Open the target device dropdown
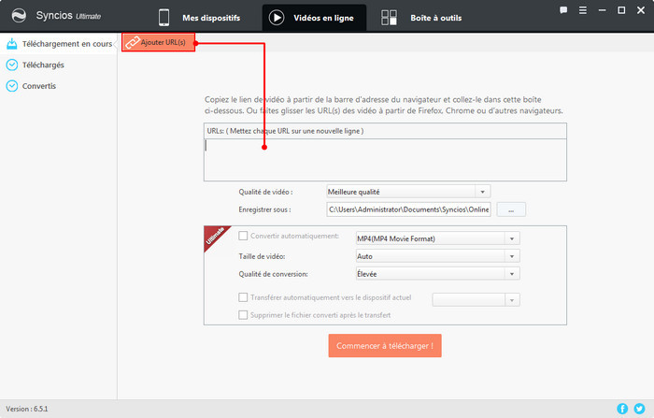Screen dimensions: 654x418 point(476,299)
